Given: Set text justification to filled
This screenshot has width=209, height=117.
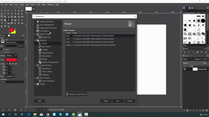Looking at the screenshot, I should click(x=16, y=64).
